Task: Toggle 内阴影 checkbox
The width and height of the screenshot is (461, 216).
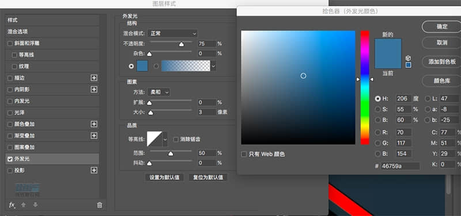Action: [x=10, y=90]
